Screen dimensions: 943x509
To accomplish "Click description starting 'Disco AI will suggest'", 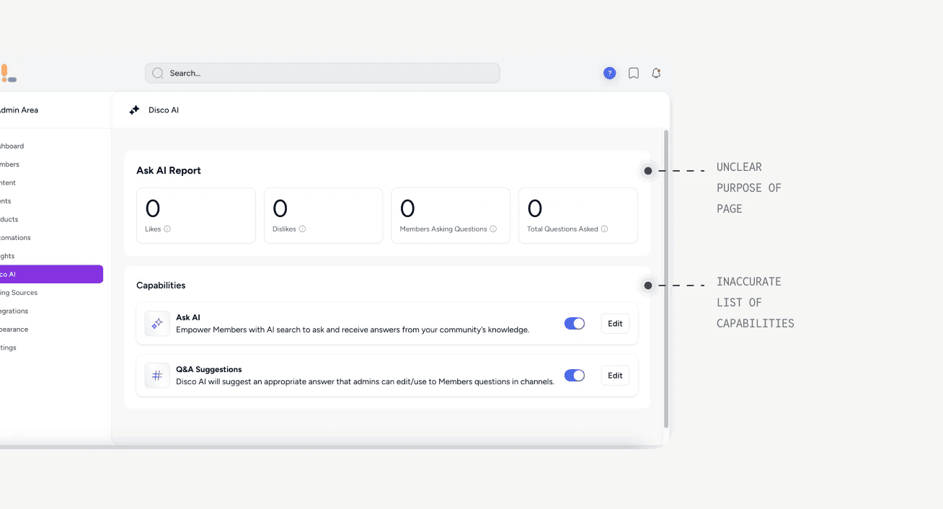I will 365,382.
